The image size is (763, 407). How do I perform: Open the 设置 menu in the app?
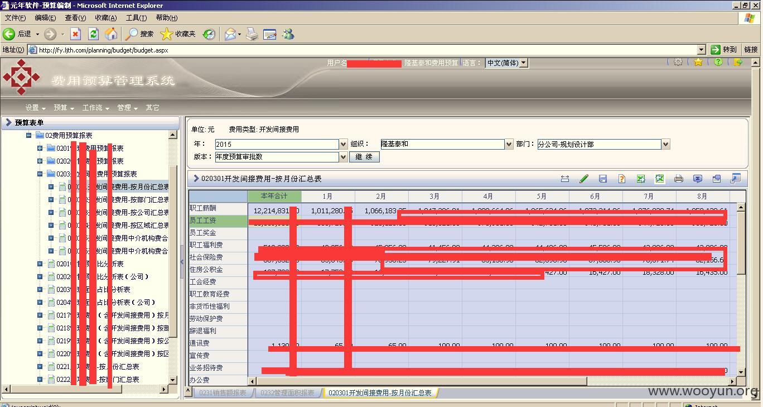pyautogui.click(x=35, y=108)
